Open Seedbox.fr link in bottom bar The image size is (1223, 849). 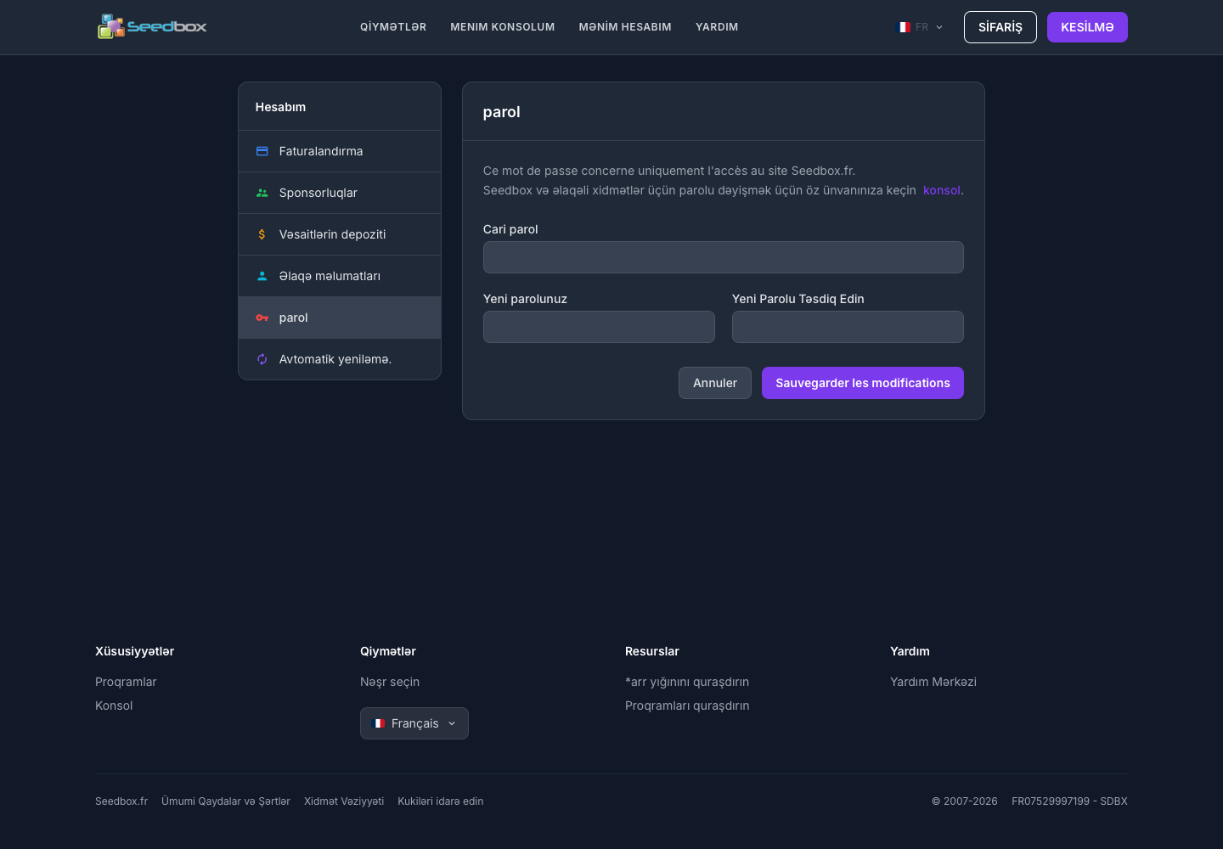coord(121,801)
